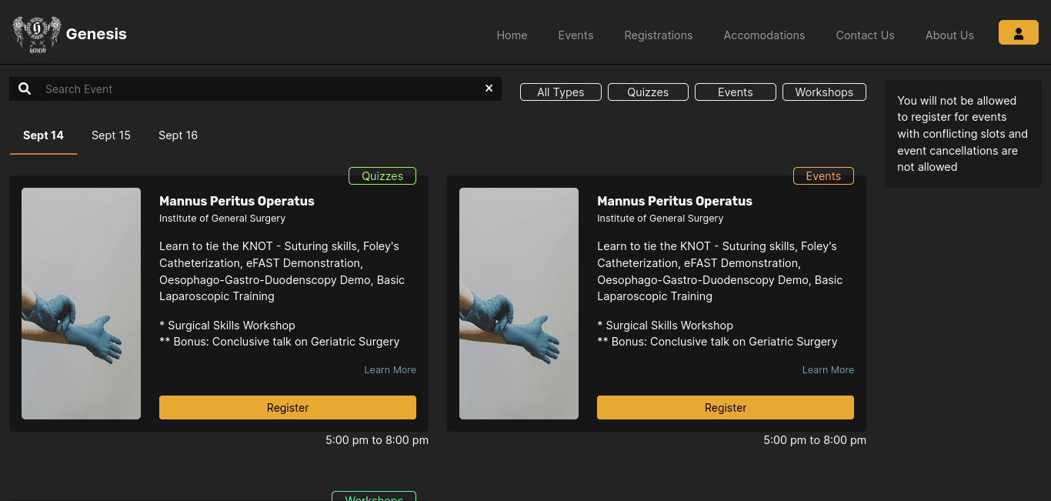
Task: Filter events by Quizzes
Action: pyautogui.click(x=647, y=92)
